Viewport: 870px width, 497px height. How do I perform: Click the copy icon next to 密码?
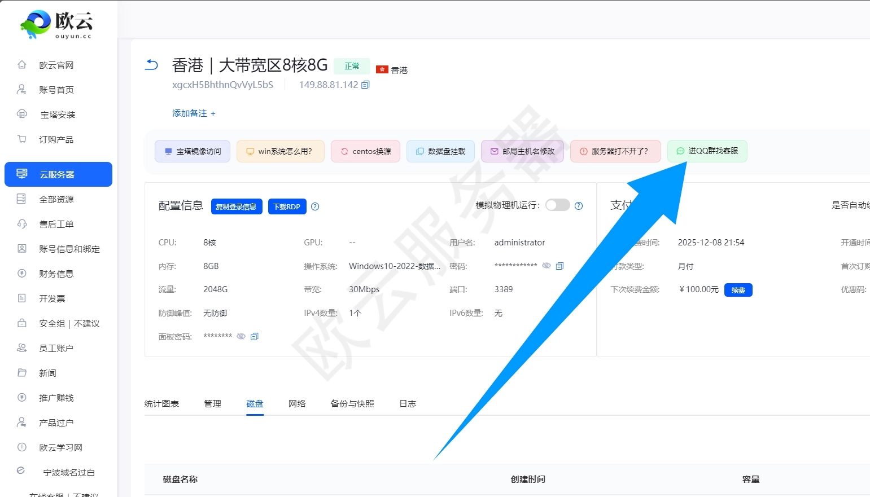pos(559,265)
